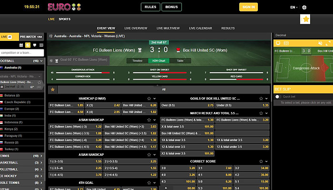The height and width of the screenshot is (190, 333).
Task: Click the TV stream icon in the match tracker
Action: pyautogui.click(x=278, y=43)
